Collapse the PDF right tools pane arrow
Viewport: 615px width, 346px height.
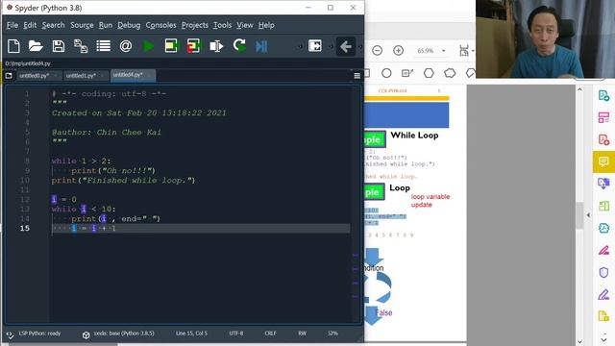click(x=588, y=215)
